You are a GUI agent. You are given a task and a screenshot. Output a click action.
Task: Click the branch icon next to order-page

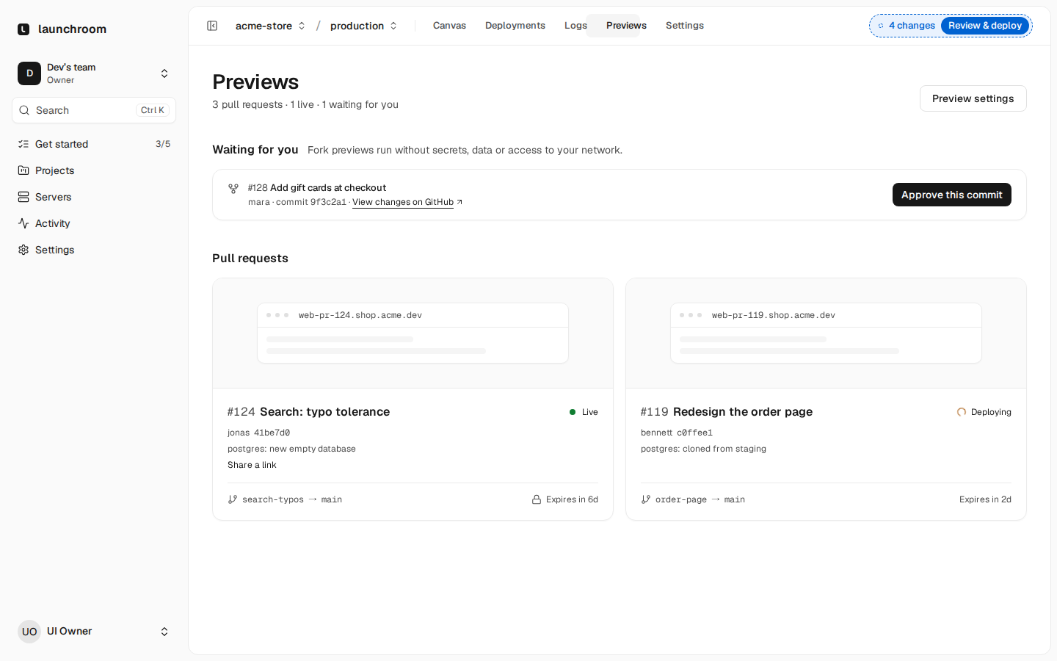pyautogui.click(x=646, y=499)
